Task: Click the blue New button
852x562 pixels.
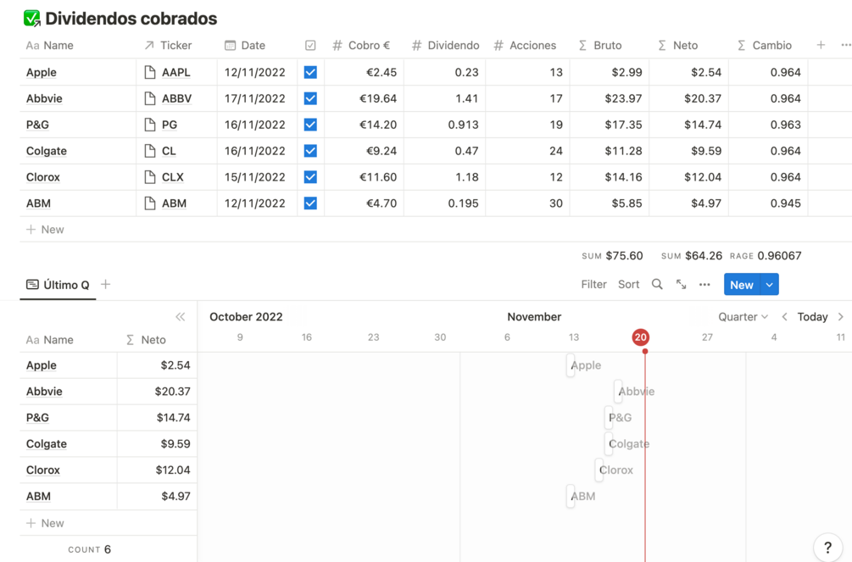Action: pos(742,284)
